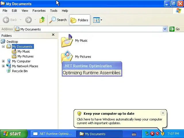Open the Forward history dropdown arrow
The height and width of the screenshot is (138, 184).
tap(35, 20)
